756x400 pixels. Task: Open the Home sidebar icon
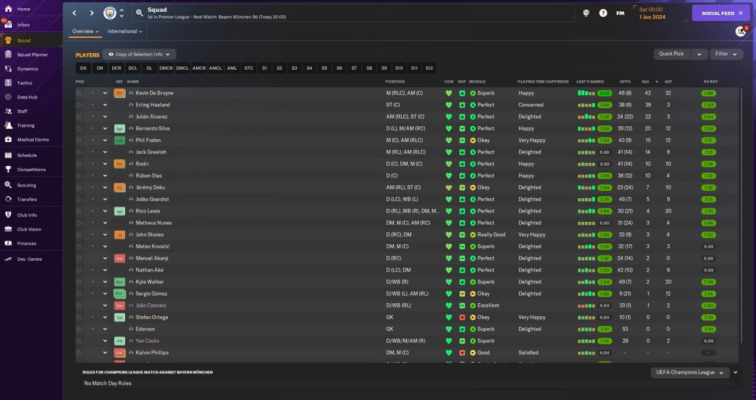8,9
